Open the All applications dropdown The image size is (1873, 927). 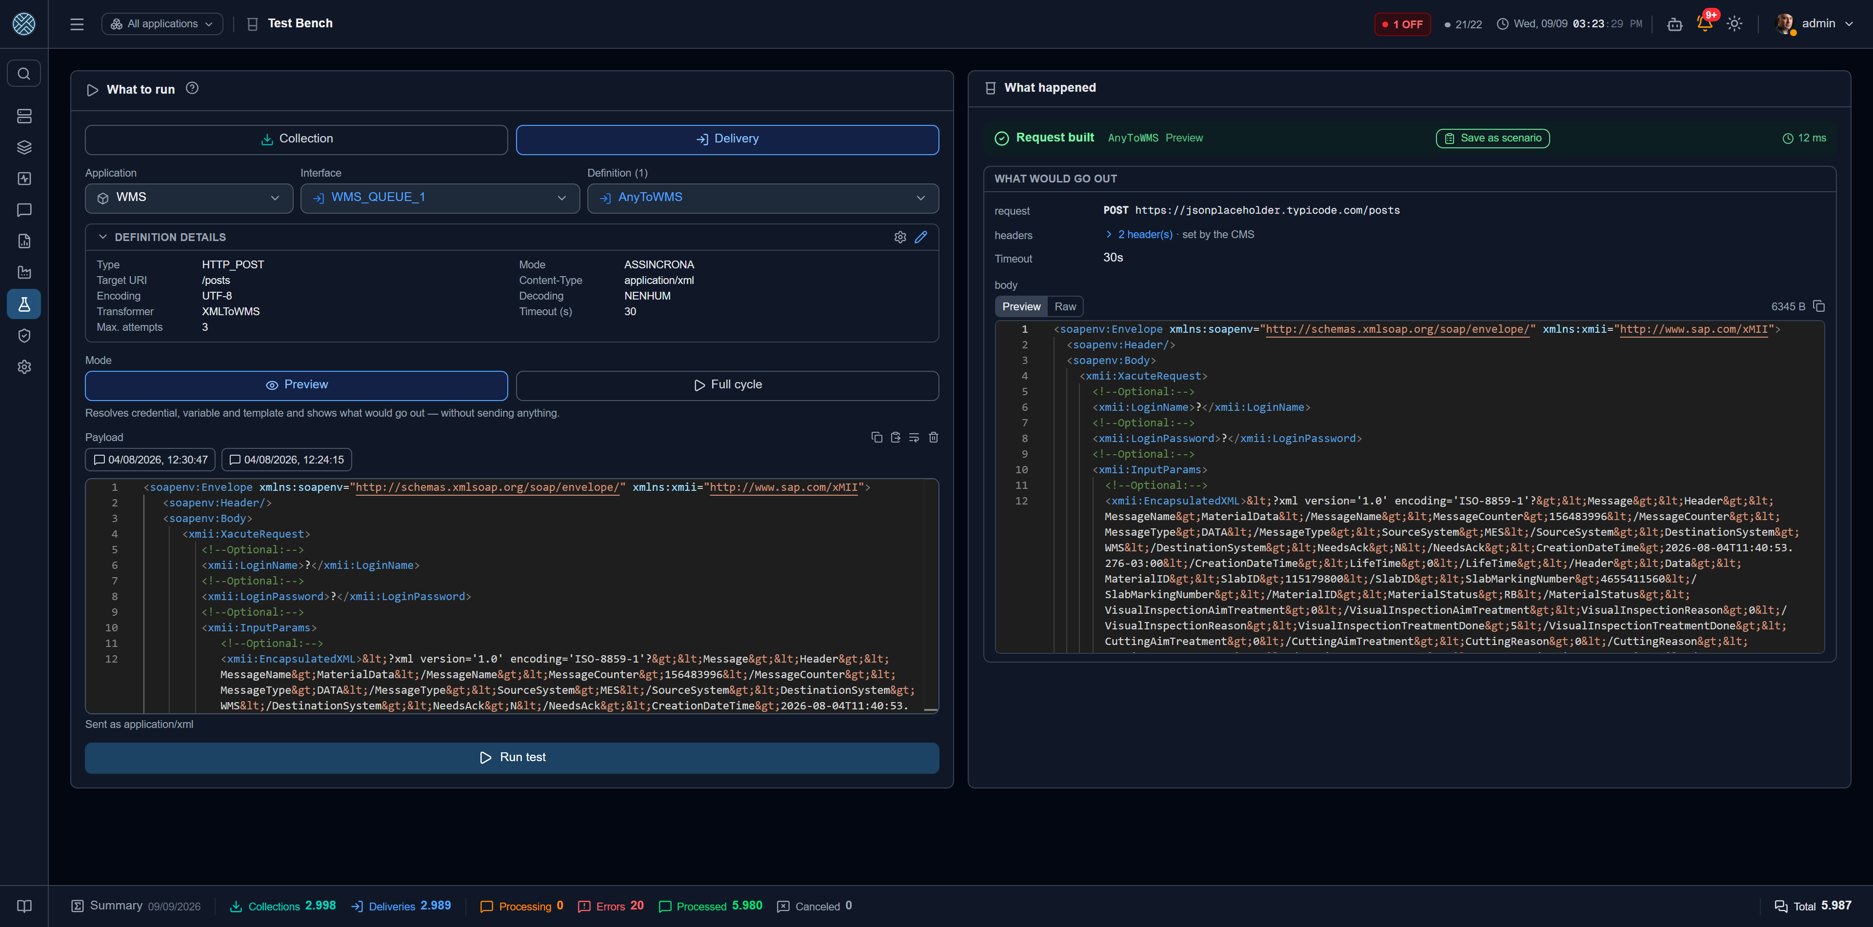click(162, 24)
